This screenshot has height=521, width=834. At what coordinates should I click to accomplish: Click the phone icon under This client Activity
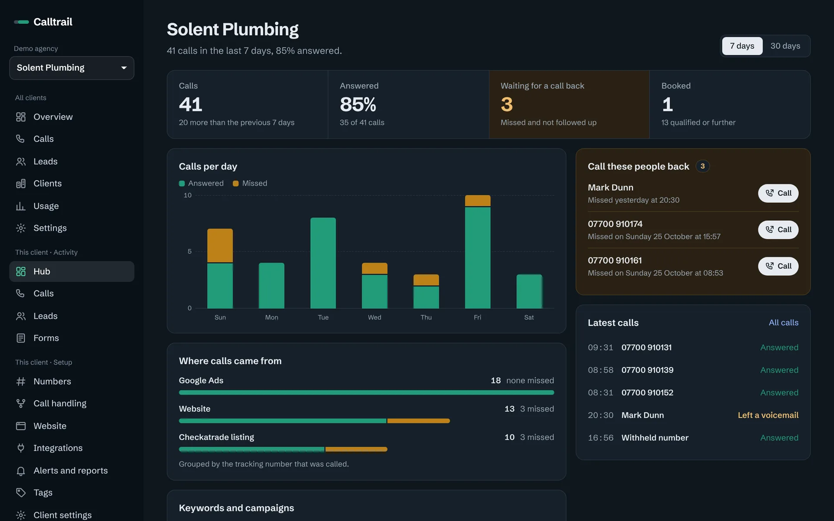tap(21, 293)
